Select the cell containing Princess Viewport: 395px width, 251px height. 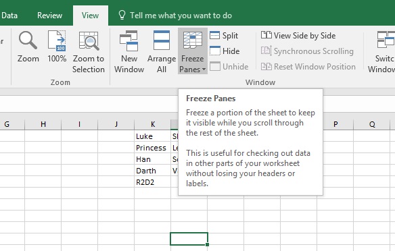pos(153,148)
